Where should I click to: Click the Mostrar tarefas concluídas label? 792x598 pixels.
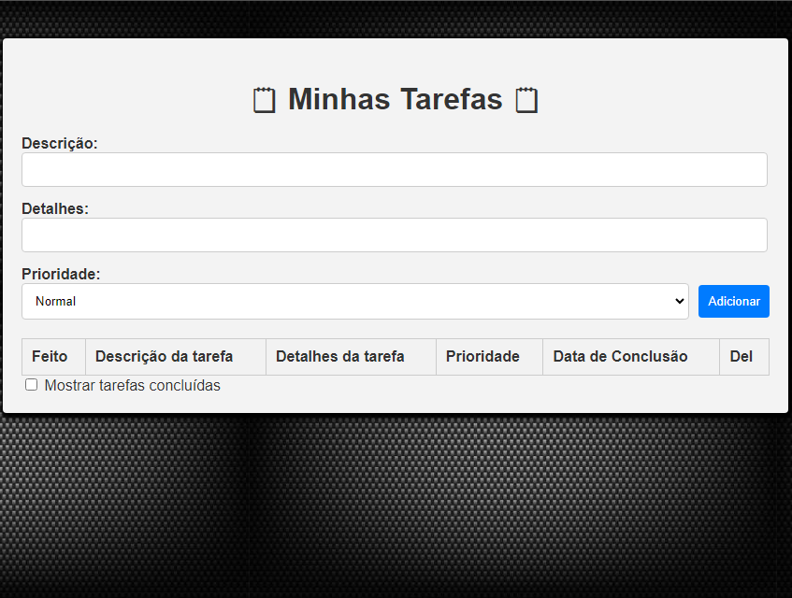pyautogui.click(x=135, y=385)
